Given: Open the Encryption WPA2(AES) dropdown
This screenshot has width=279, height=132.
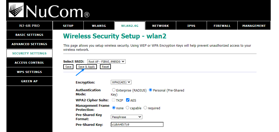Looking at the screenshot, I should point(121,82).
